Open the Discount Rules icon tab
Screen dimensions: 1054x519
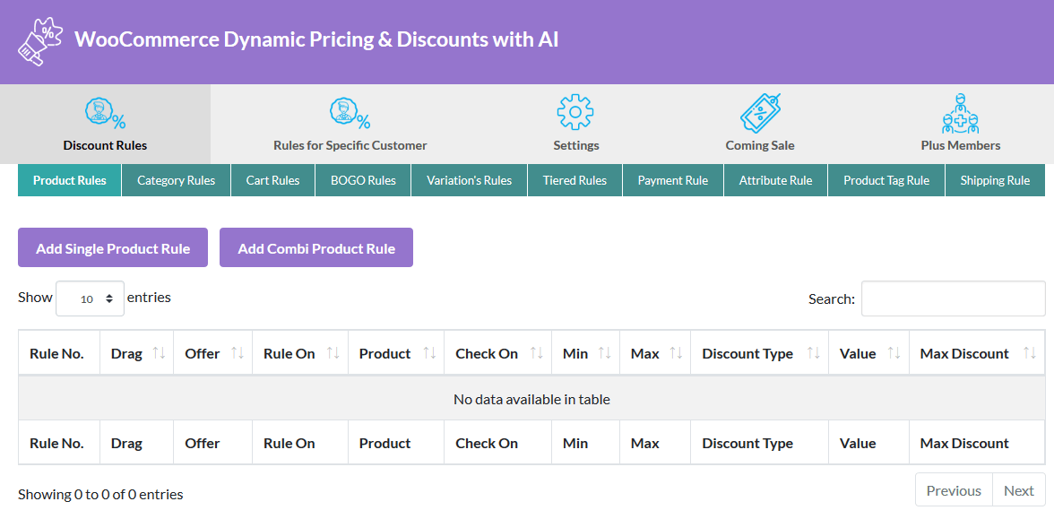(x=105, y=114)
